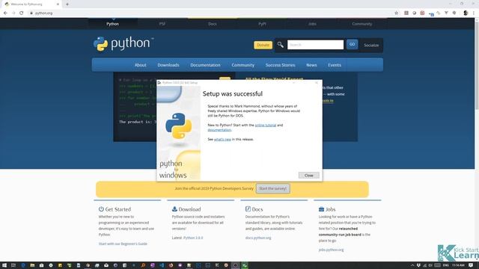The width and height of the screenshot is (479, 269).
Task: Open Chrome's three-dot menu
Action: pos(474,13)
